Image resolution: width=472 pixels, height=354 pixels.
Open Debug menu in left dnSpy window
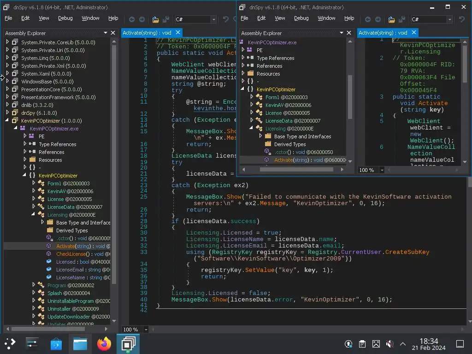click(65, 18)
